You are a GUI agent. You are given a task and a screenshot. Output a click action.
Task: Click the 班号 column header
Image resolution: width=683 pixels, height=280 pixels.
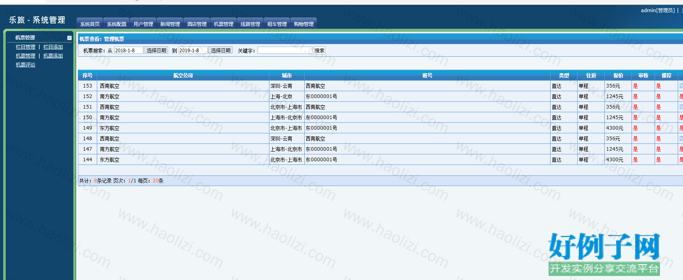pos(427,75)
